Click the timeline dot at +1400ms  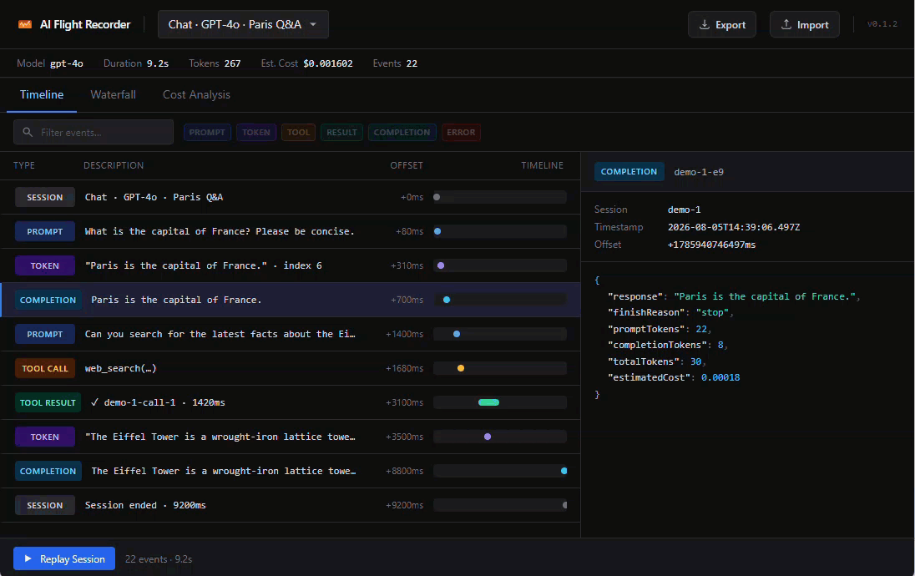[x=457, y=334]
